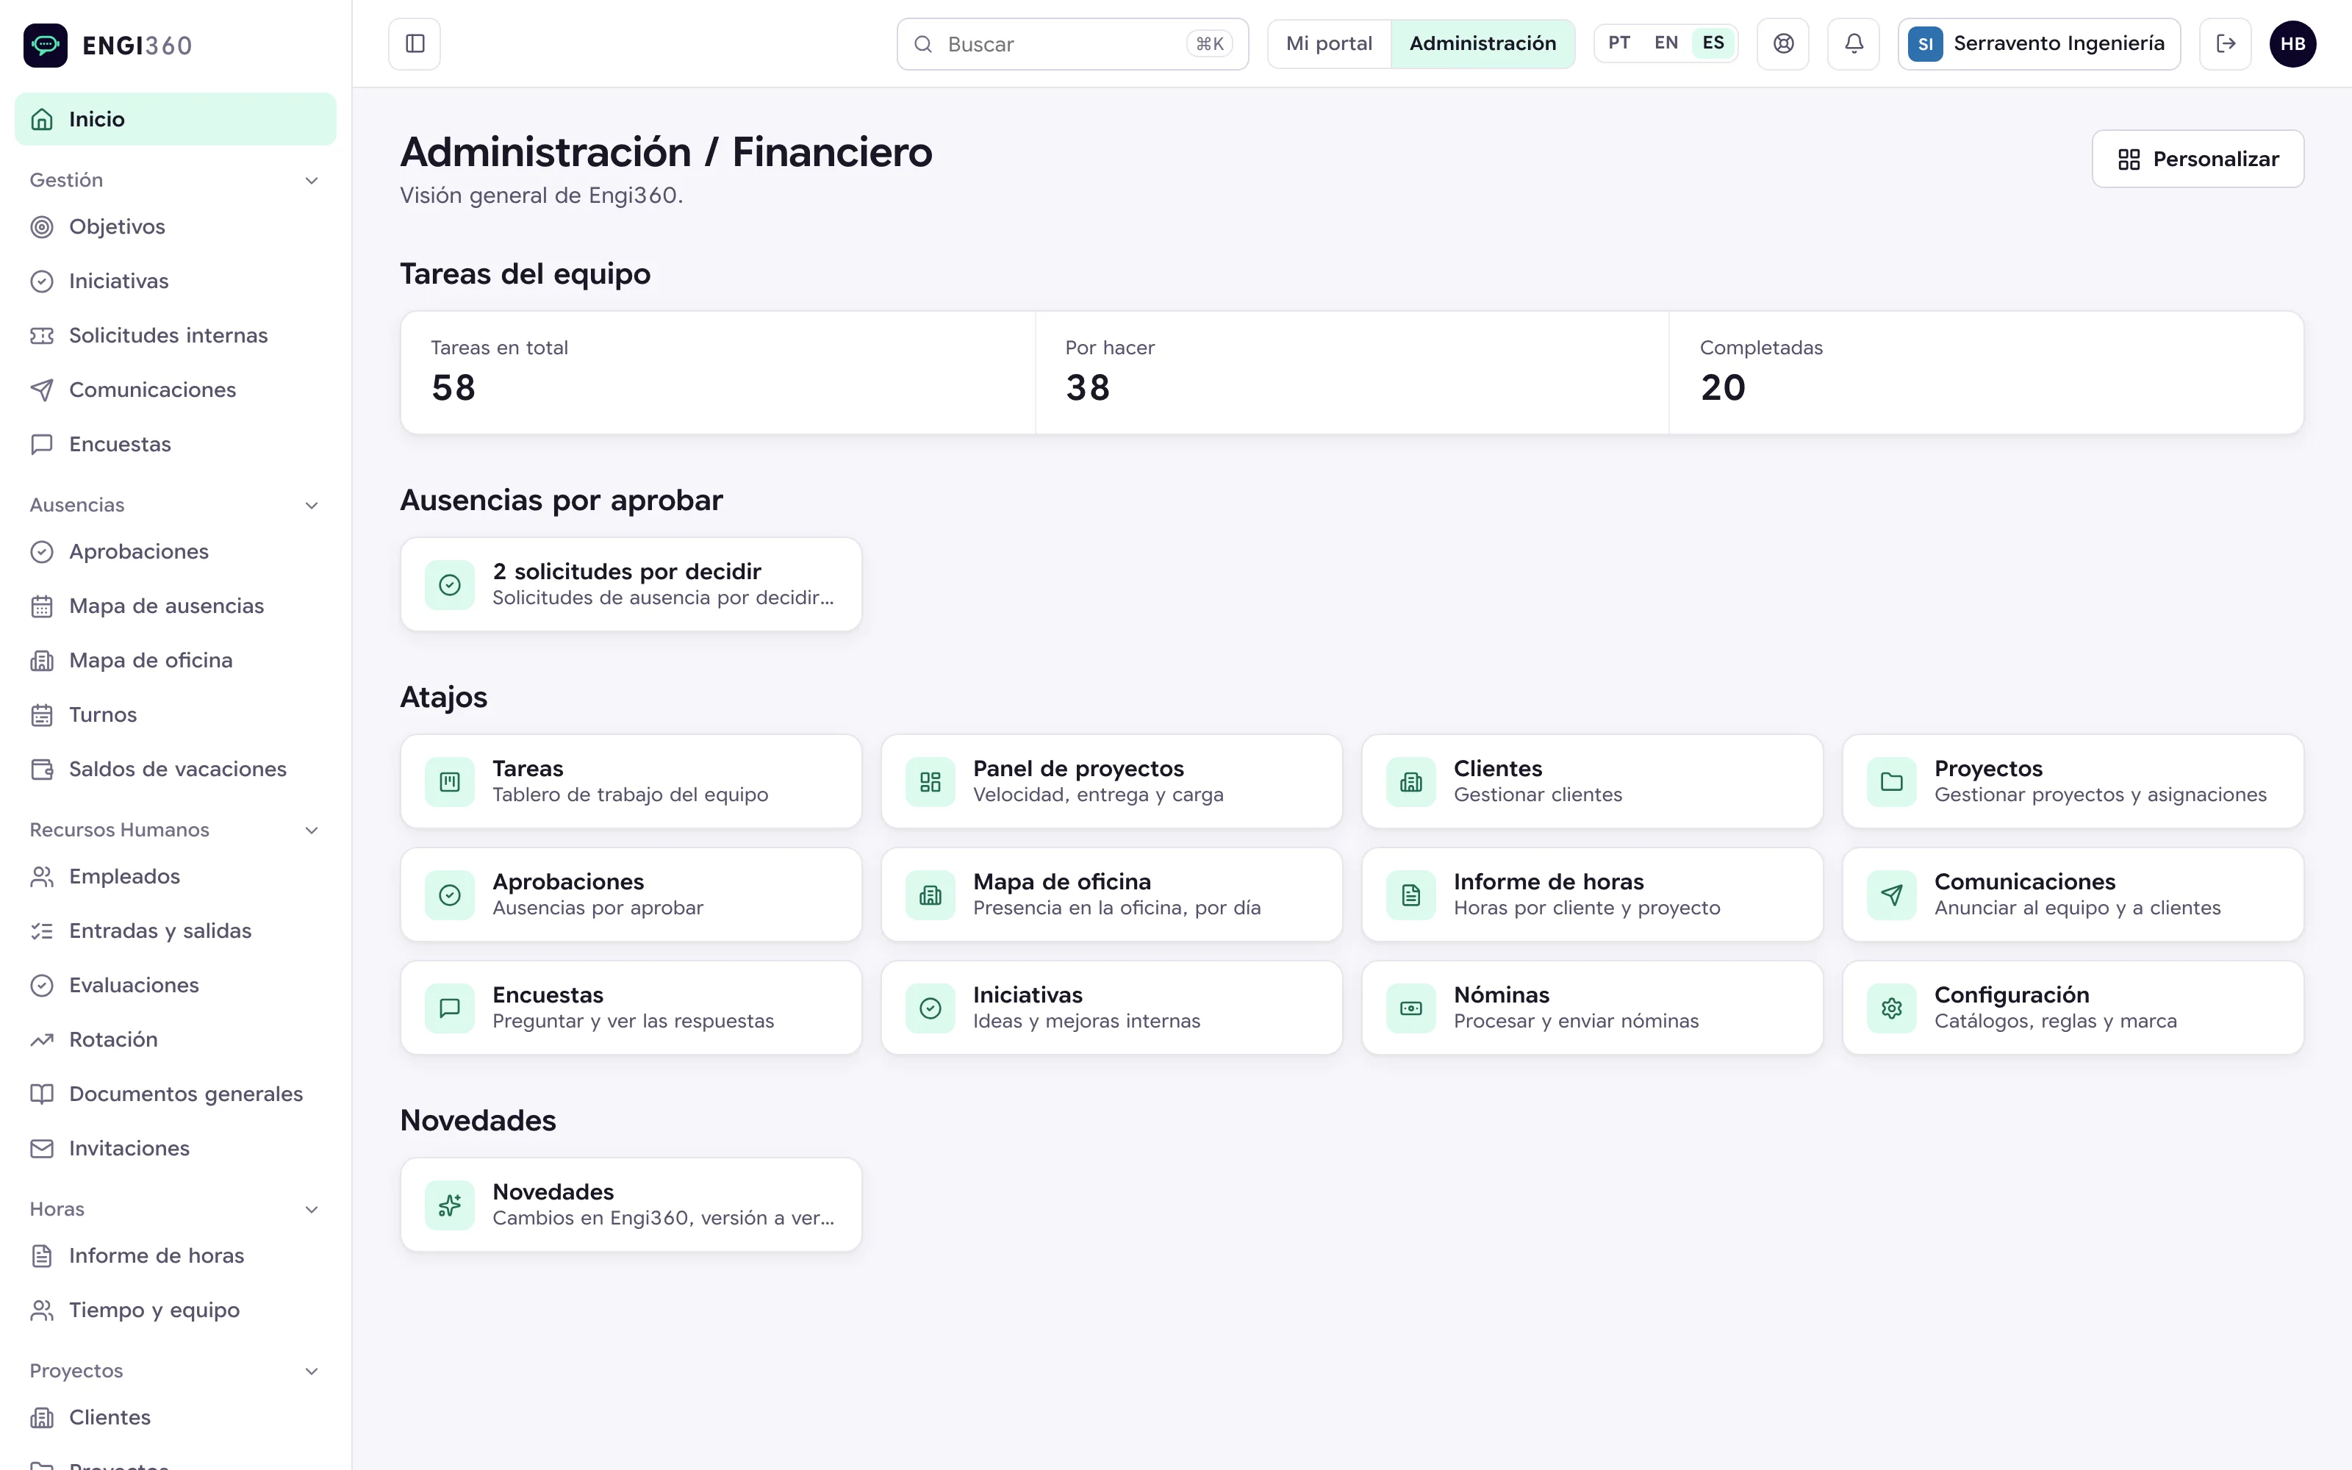The image size is (2352, 1470).
Task: Switch to the Mi portal tab
Action: 1329,44
